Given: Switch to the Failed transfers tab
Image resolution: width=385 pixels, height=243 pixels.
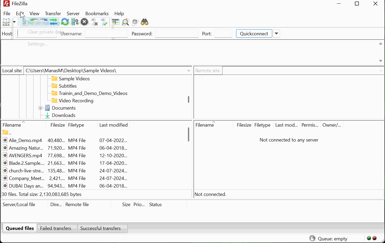Looking at the screenshot, I should click(x=55, y=228).
